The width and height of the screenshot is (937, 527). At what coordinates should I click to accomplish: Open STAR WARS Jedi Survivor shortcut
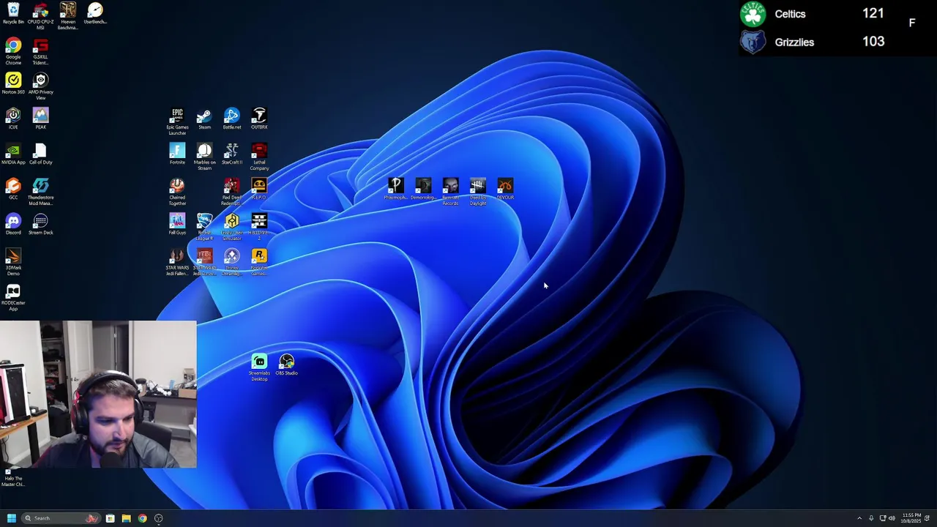[204, 262]
